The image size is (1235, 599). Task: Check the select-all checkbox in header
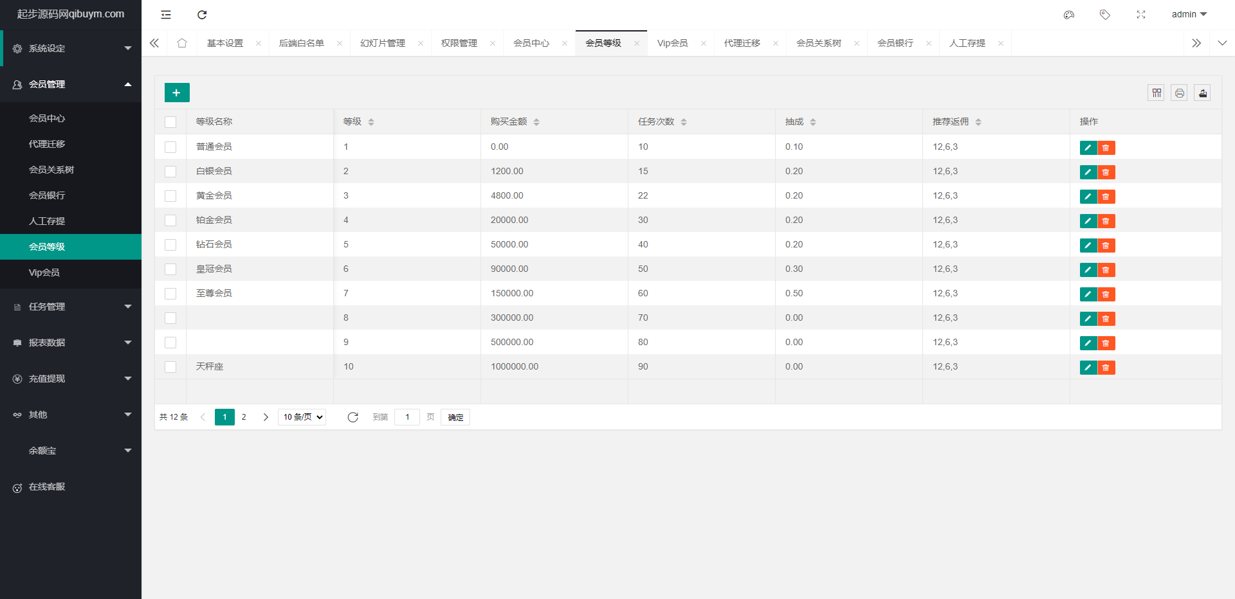170,122
